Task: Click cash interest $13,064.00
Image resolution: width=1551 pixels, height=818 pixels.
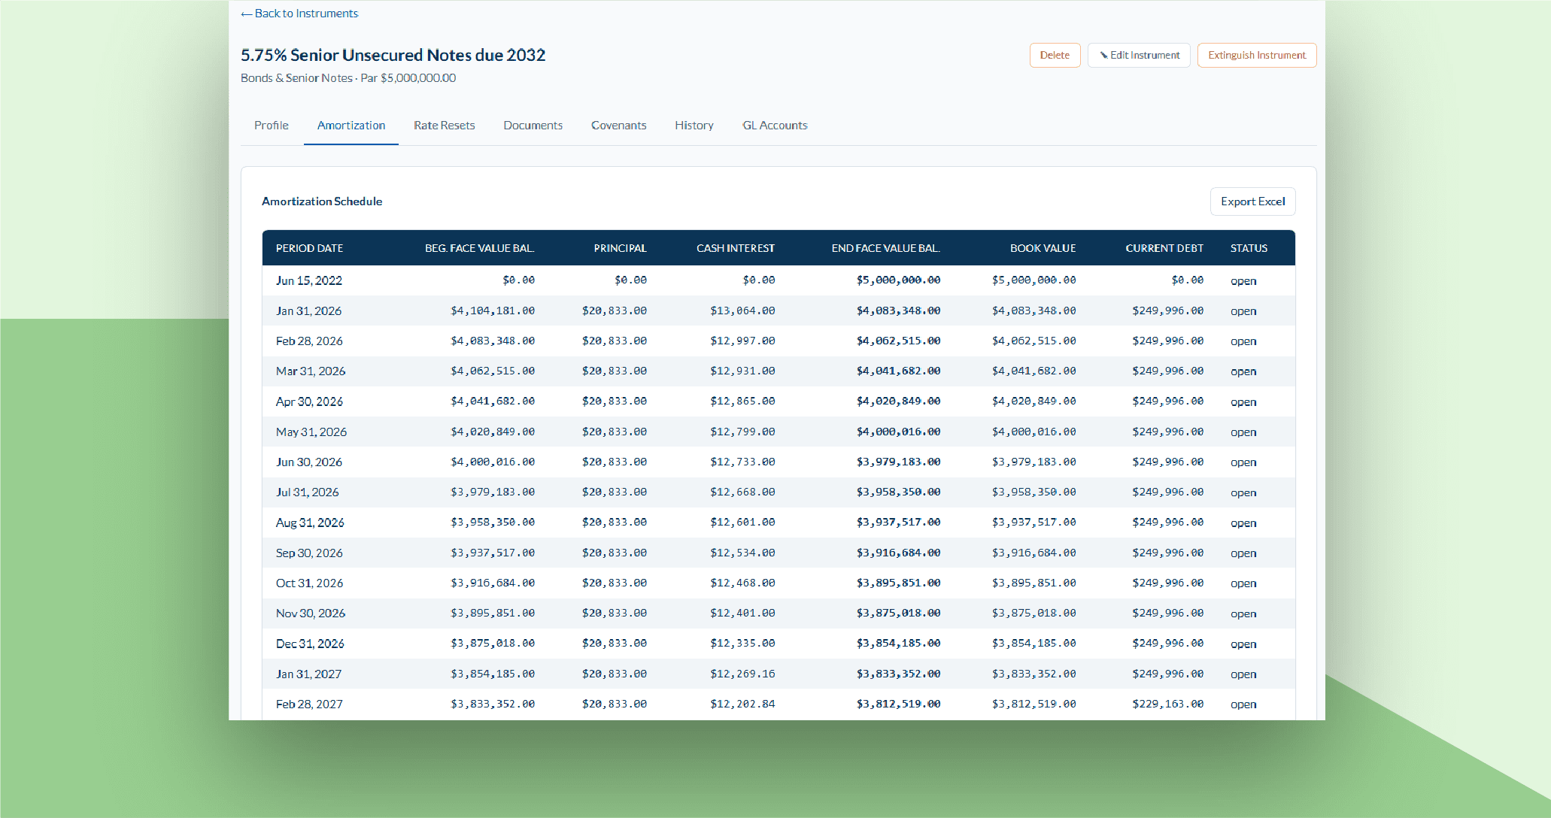Action: [x=742, y=311]
